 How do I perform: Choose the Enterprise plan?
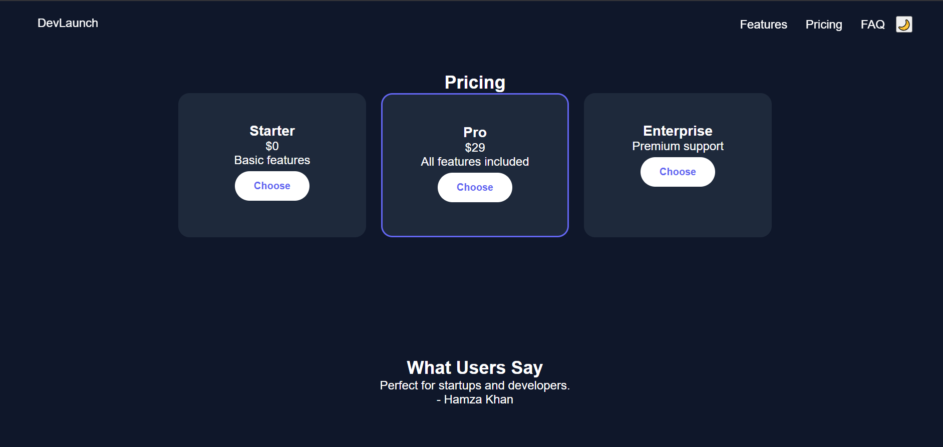[x=677, y=172]
